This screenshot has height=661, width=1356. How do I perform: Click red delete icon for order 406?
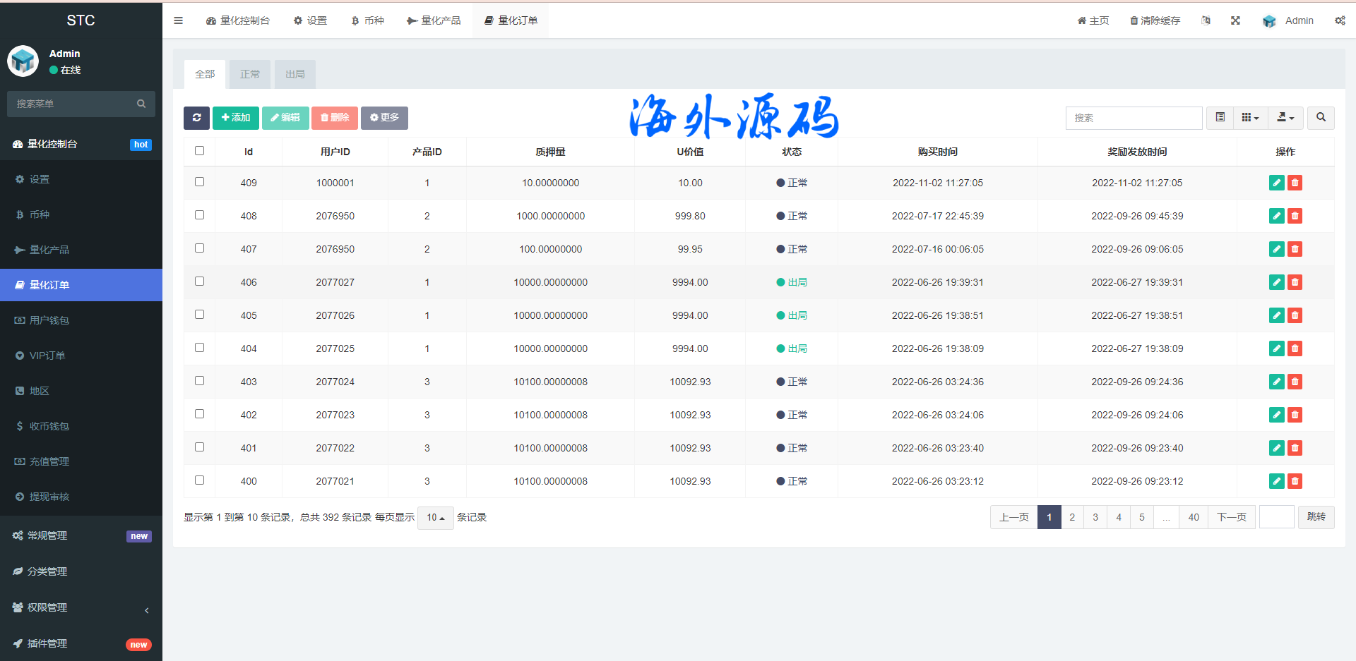(x=1295, y=282)
